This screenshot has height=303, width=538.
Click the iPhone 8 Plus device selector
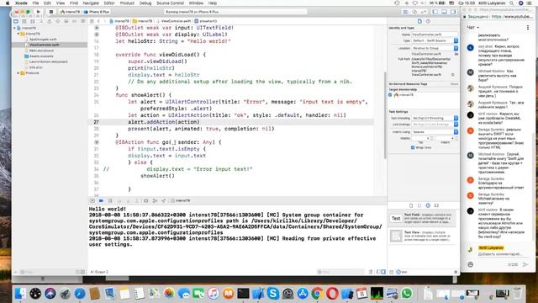coord(97,12)
